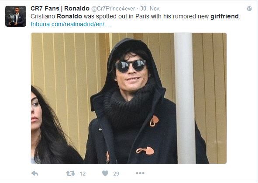Click the reply arrow icon
This screenshot has width=258, height=183.
[x=35, y=173]
